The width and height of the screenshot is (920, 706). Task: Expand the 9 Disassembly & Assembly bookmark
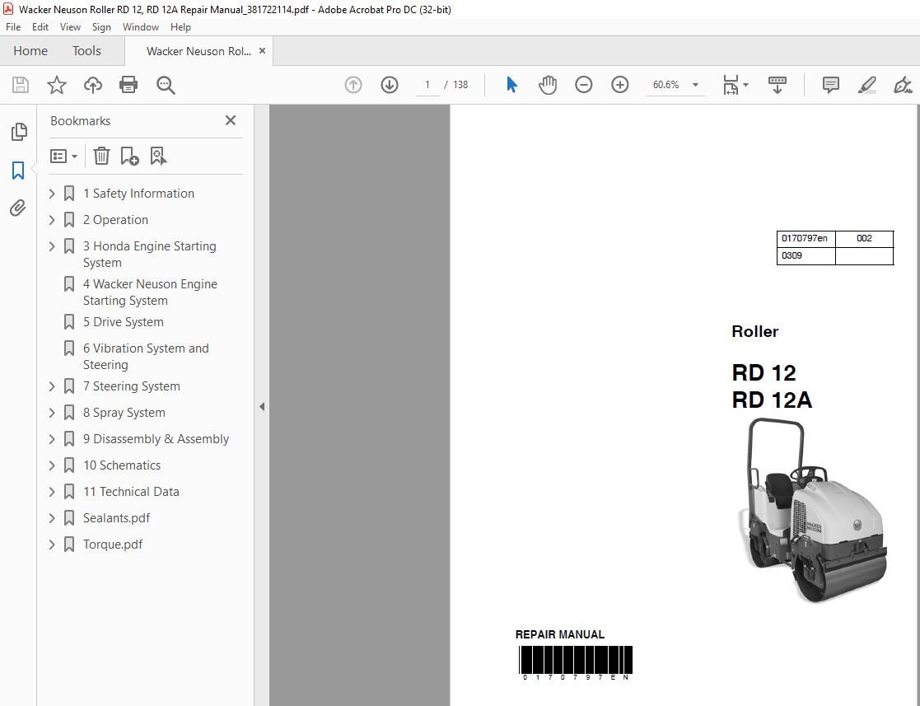[52, 440]
